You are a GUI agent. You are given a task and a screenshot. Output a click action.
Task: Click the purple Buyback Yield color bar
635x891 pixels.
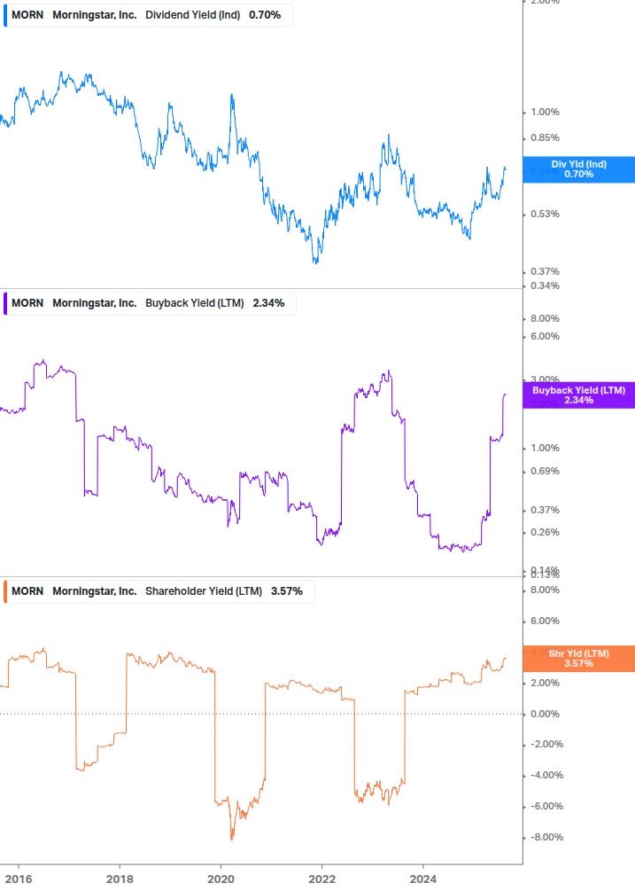pyautogui.click(x=5, y=303)
